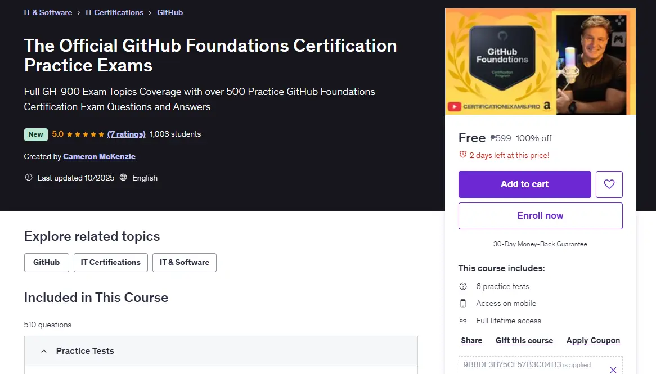Click the Share link

click(471, 340)
